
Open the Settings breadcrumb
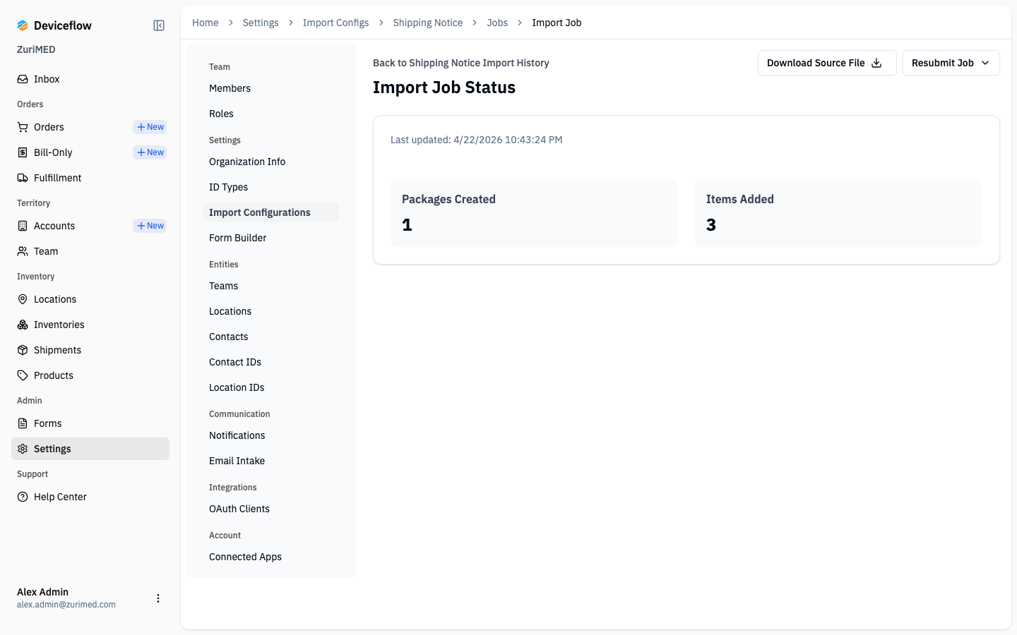(x=261, y=23)
